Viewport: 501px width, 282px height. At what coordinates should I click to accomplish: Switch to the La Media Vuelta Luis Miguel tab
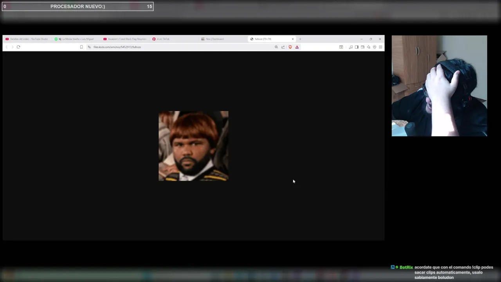[76, 39]
